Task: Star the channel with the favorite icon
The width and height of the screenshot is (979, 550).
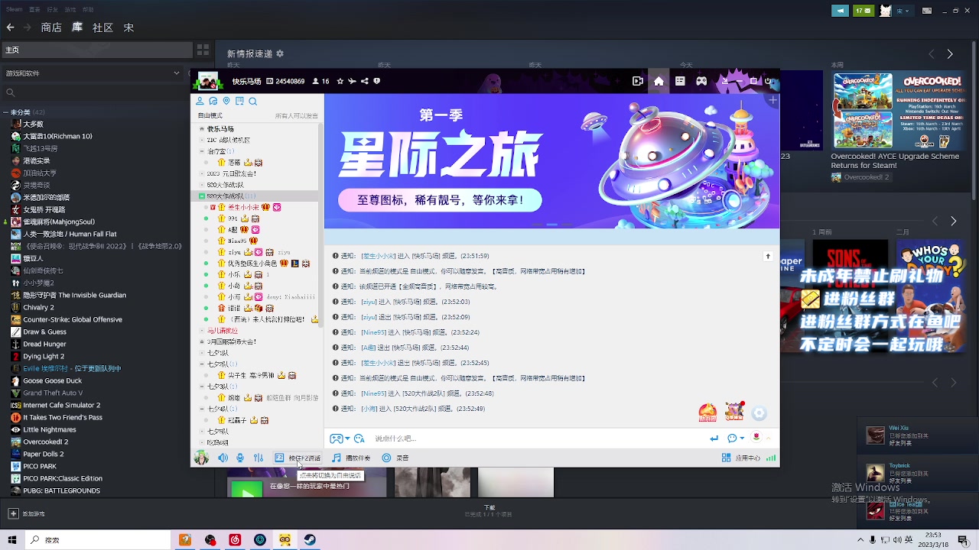Action: [340, 81]
